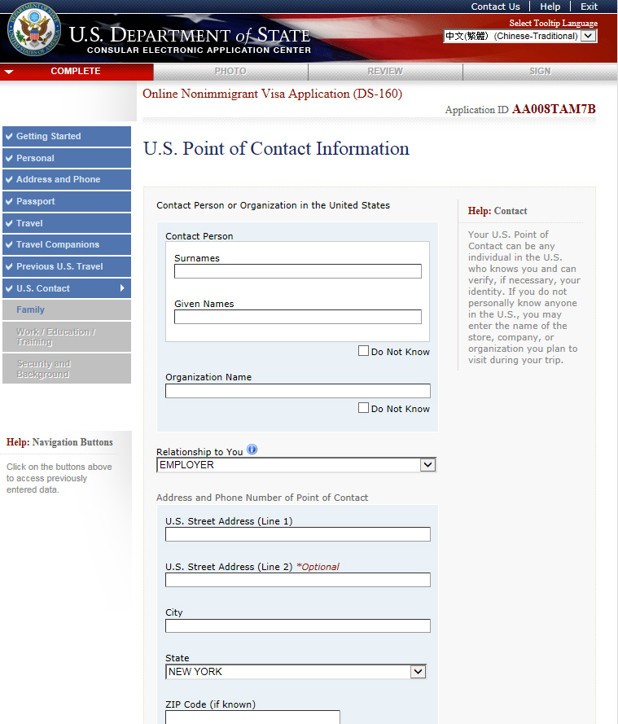The image size is (618, 724).
Task: Focus the U.S. Street Address Line 2 field
Action: pyautogui.click(x=298, y=580)
